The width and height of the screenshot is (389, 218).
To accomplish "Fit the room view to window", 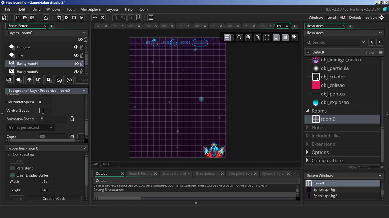I will (x=267, y=38).
